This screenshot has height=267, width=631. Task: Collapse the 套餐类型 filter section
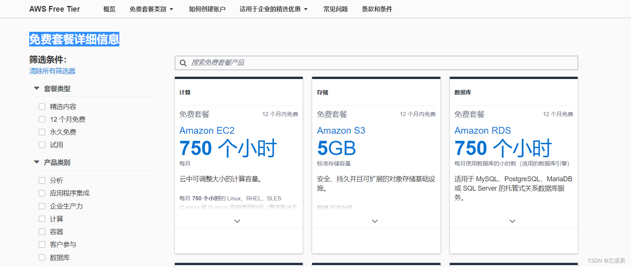pyautogui.click(x=37, y=88)
